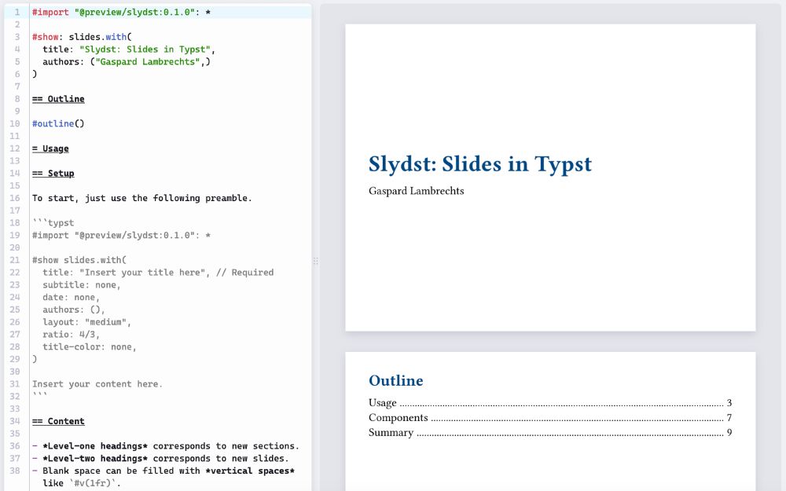Click the '== Setup' heading in the editor

53,174
